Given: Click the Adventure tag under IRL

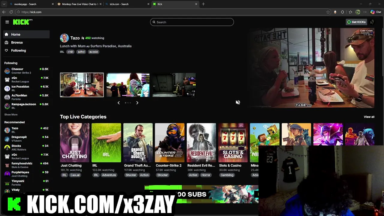Looking at the screenshot, I should click(109, 175).
